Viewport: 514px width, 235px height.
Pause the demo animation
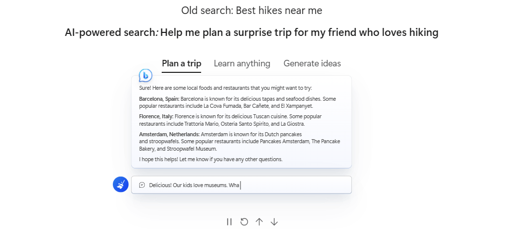point(229,222)
